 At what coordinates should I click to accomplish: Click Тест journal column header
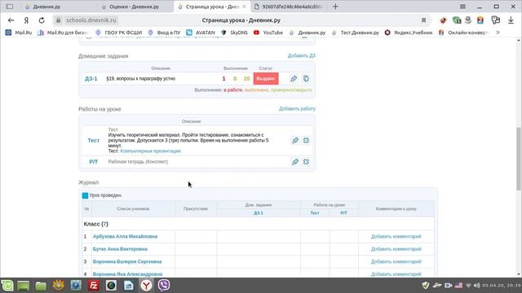click(315, 213)
